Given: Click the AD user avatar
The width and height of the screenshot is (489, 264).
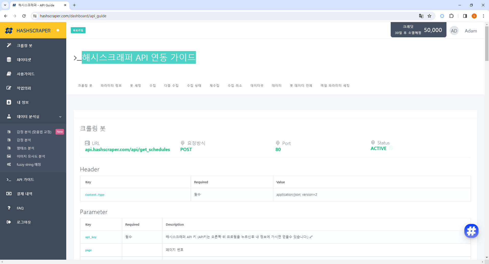Looking at the screenshot, I should pyautogui.click(x=454, y=31).
